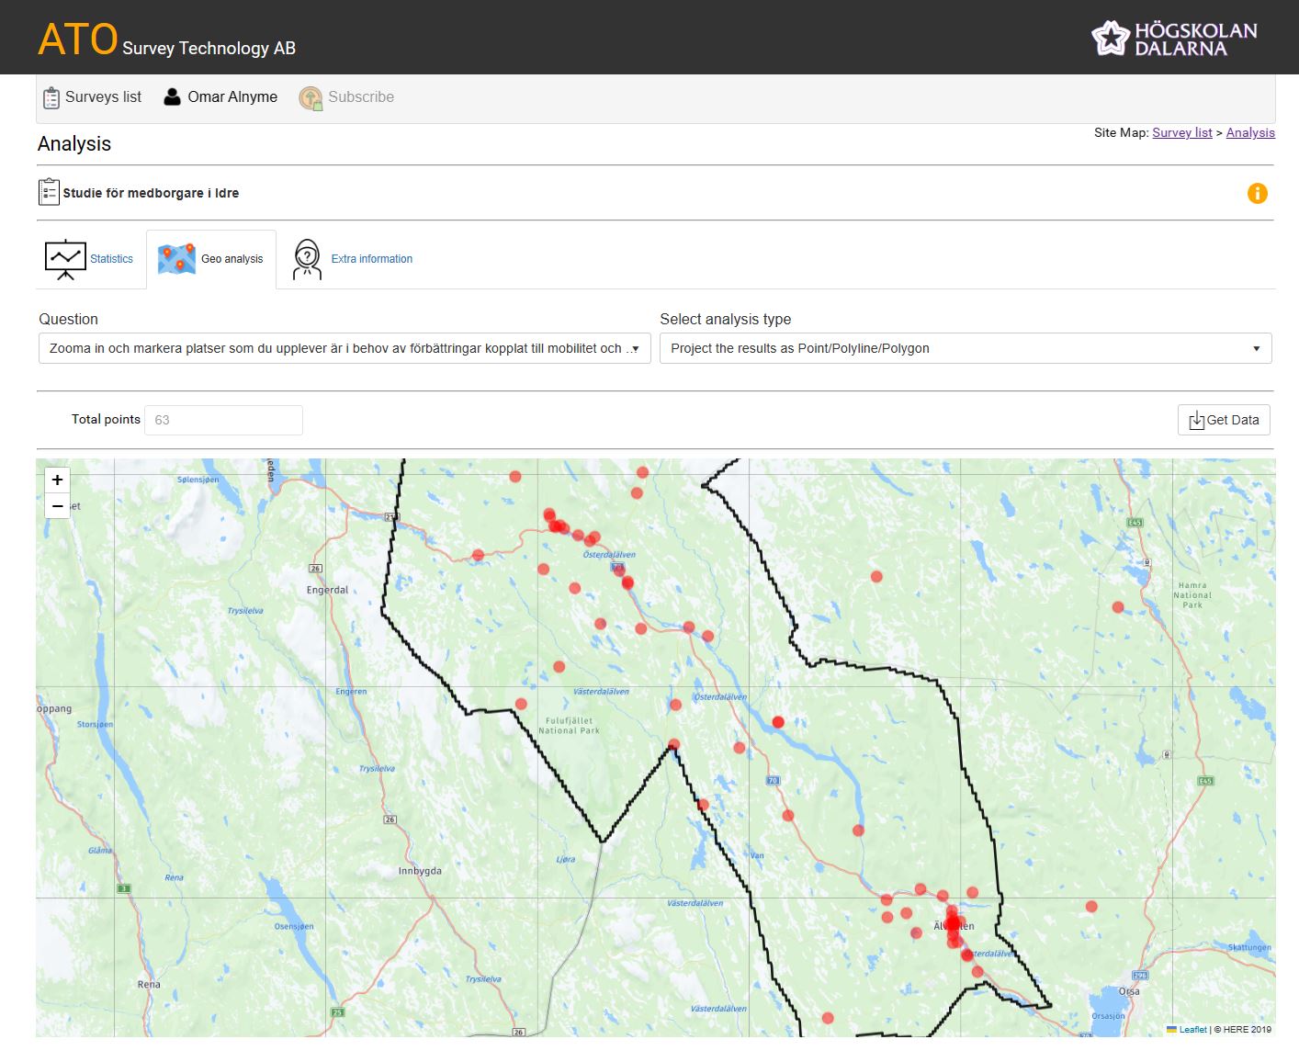
Task: Expand the Select analysis type dropdown
Action: [965, 348]
